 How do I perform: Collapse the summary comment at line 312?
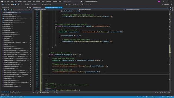coord(42,83)
